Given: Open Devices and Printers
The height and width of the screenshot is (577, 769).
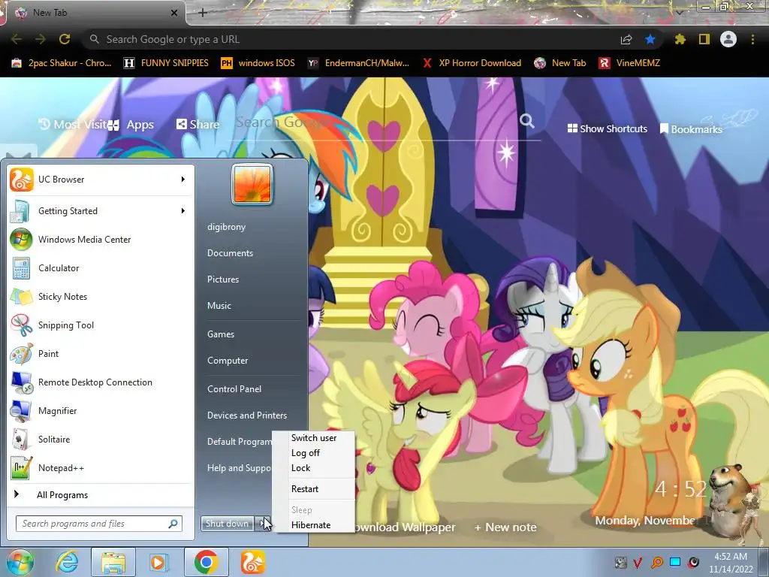Looking at the screenshot, I should click(246, 415).
